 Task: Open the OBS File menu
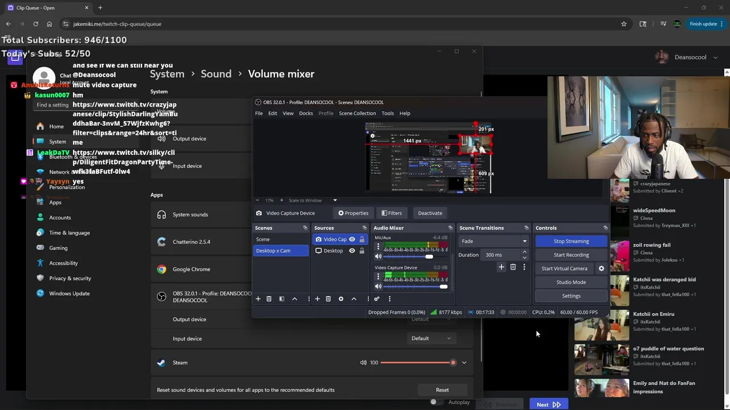[259, 113]
